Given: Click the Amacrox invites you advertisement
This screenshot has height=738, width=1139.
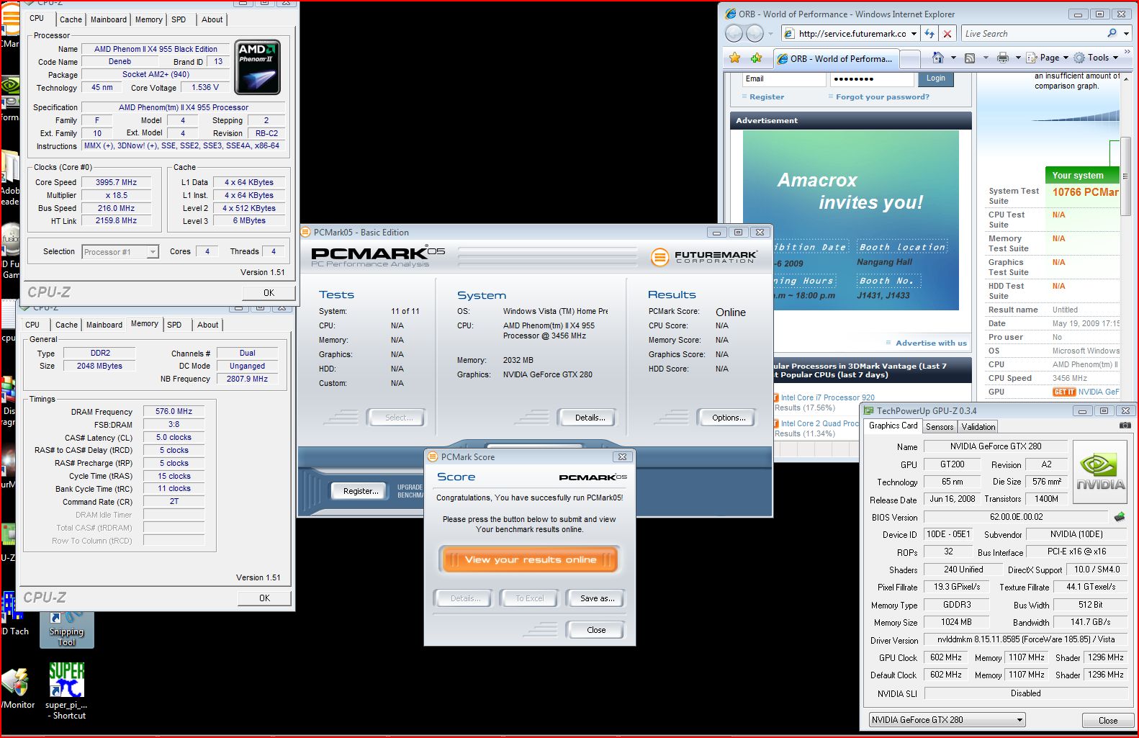Looking at the screenshot, I should (850, 220).
